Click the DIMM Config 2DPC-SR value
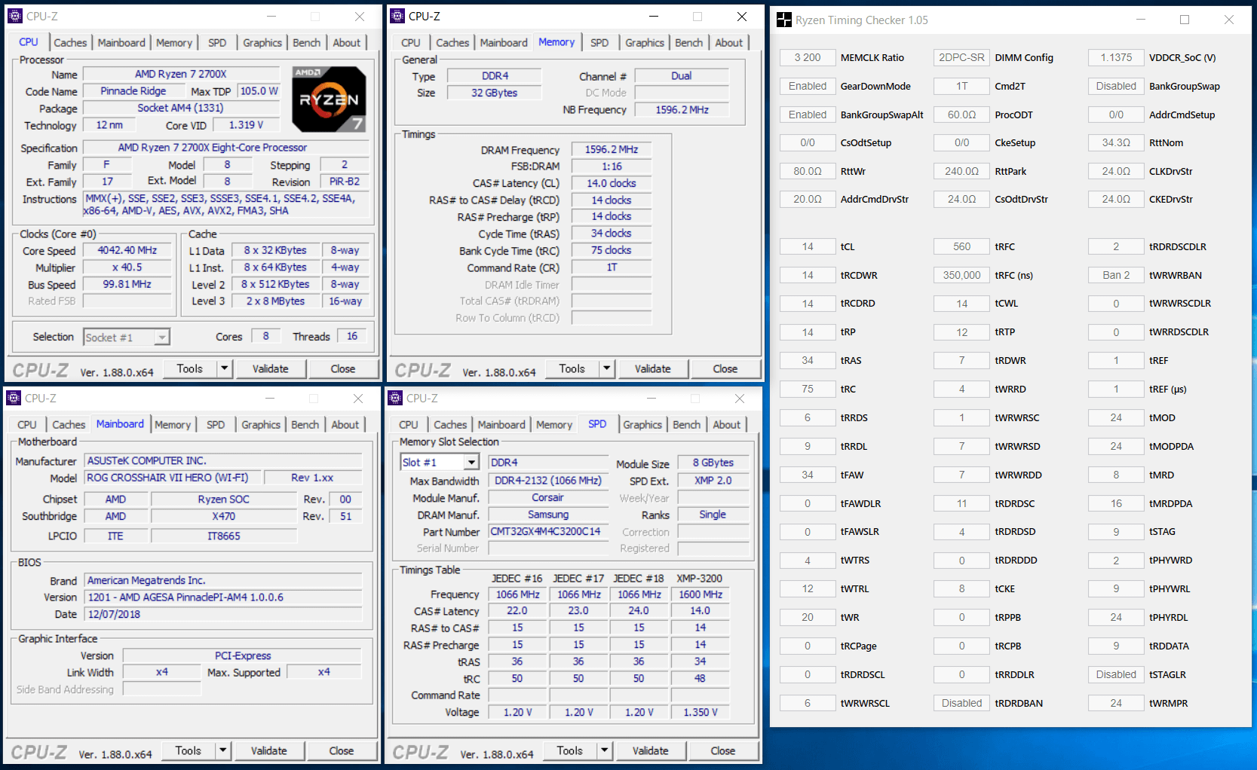 961,57
